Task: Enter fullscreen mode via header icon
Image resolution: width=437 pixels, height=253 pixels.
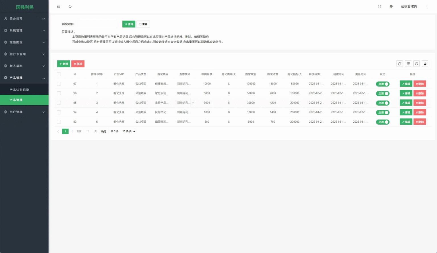Action: (x=379, y=6)
